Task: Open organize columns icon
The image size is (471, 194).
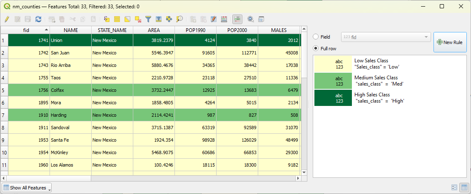Action: 214,19
